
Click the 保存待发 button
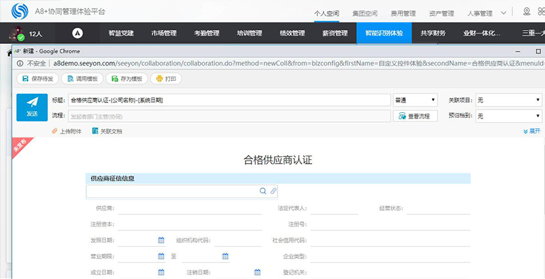(38, 79)
